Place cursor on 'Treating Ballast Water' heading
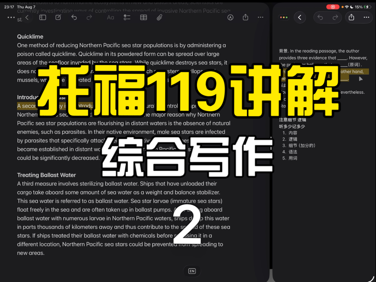 46,175
